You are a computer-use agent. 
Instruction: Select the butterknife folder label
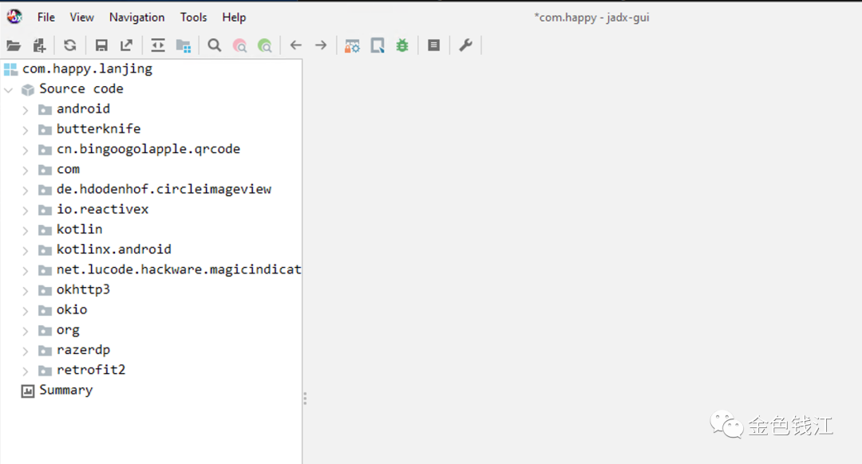pyautogui.click(x=98, y=129)
